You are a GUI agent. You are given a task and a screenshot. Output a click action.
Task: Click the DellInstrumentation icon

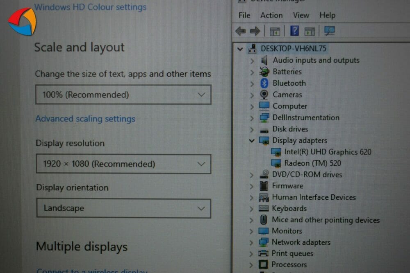[264, 117]
